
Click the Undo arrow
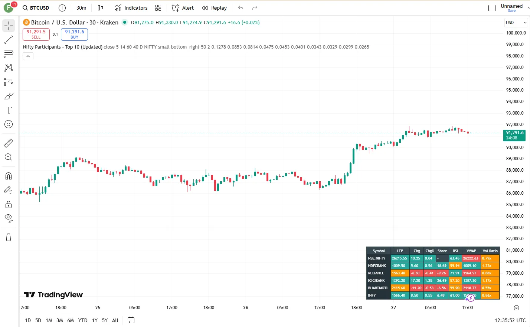[241, 8]
